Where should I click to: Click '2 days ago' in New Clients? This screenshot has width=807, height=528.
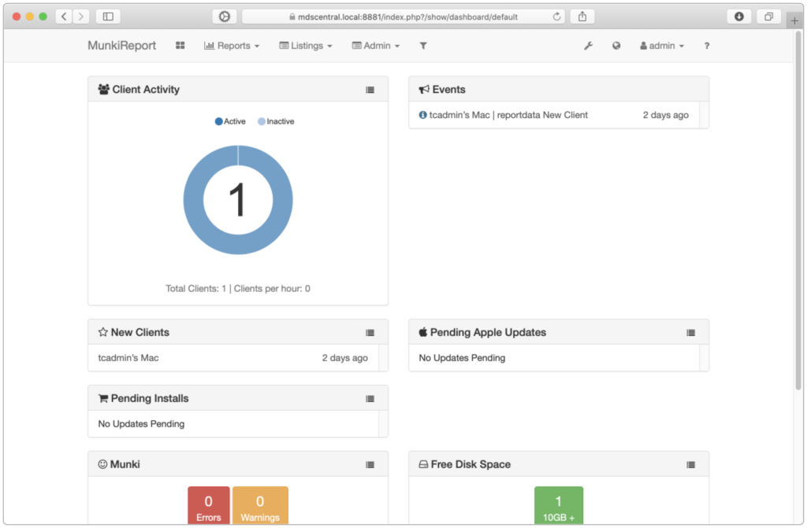[345, 358]
